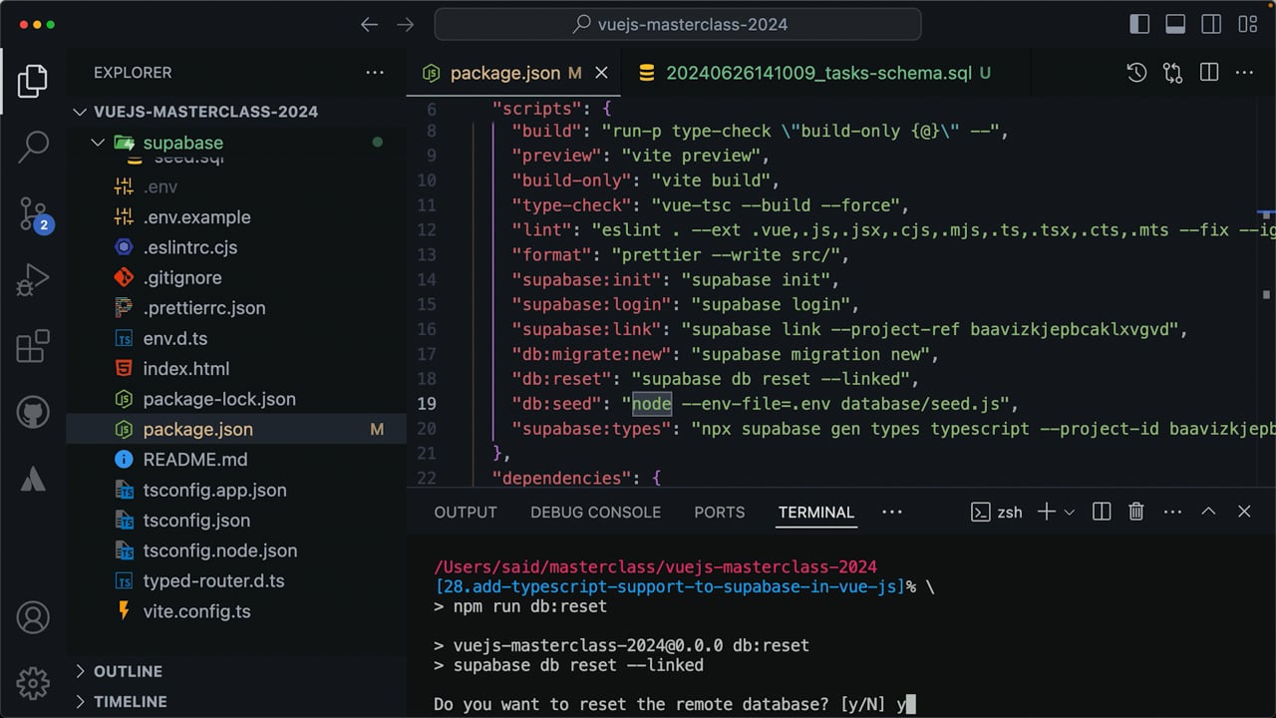Open the Accounts menu icon

click(x=33, y=618)
